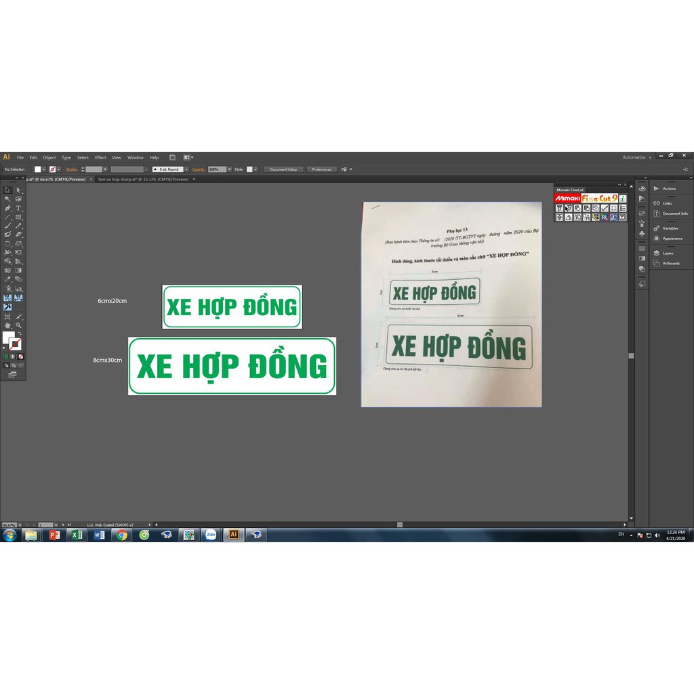Click the fill color swatch in control bar
Screen dimensions: 694x694
coord(38,169)
